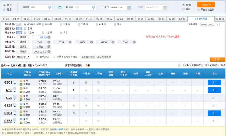This screenshot has width=226, height=136.
Task: Remove the 2019-02-11 alternate date
Action: click(49, 51)
